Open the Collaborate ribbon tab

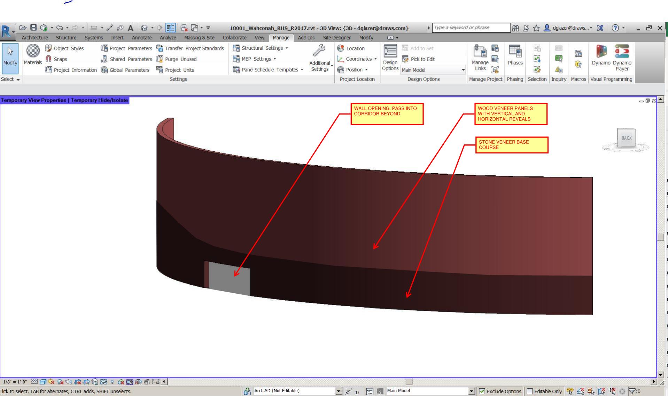coord(234,38)
